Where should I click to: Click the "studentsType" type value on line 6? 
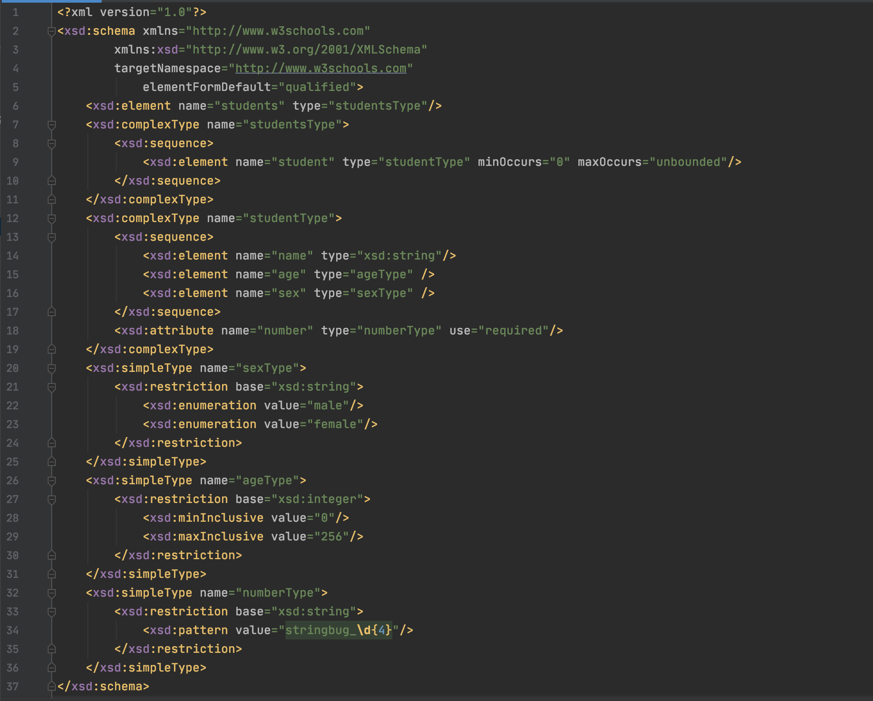(378, 106)
